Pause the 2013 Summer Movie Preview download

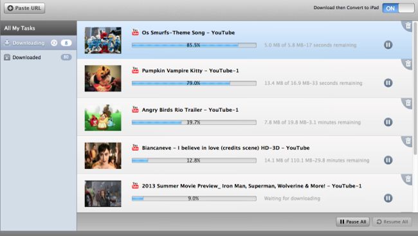coord(388,198)
